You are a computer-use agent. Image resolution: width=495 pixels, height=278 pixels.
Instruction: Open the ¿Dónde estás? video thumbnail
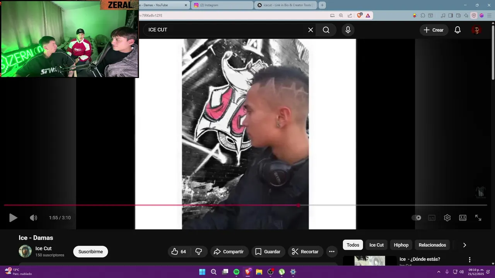click(370, 261)
